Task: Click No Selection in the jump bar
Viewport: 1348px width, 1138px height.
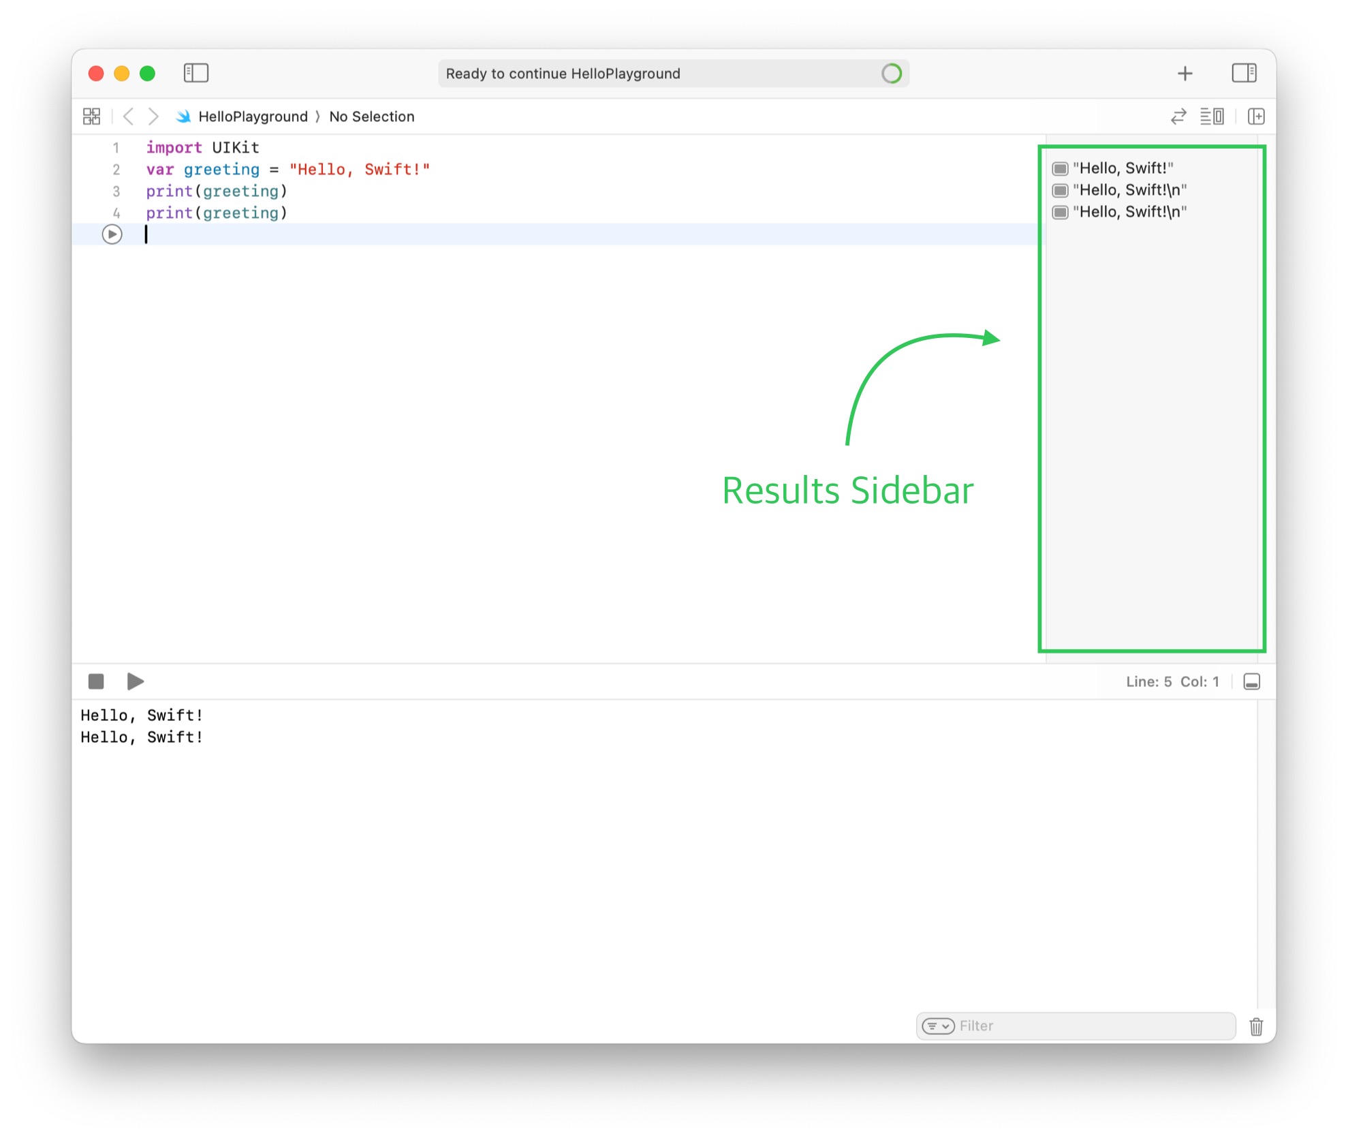Action: click(371, 117)
